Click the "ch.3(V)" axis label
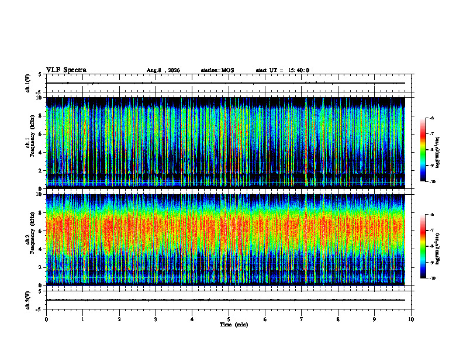The width and height of the screenshot is (463, 358). point(28,300)
